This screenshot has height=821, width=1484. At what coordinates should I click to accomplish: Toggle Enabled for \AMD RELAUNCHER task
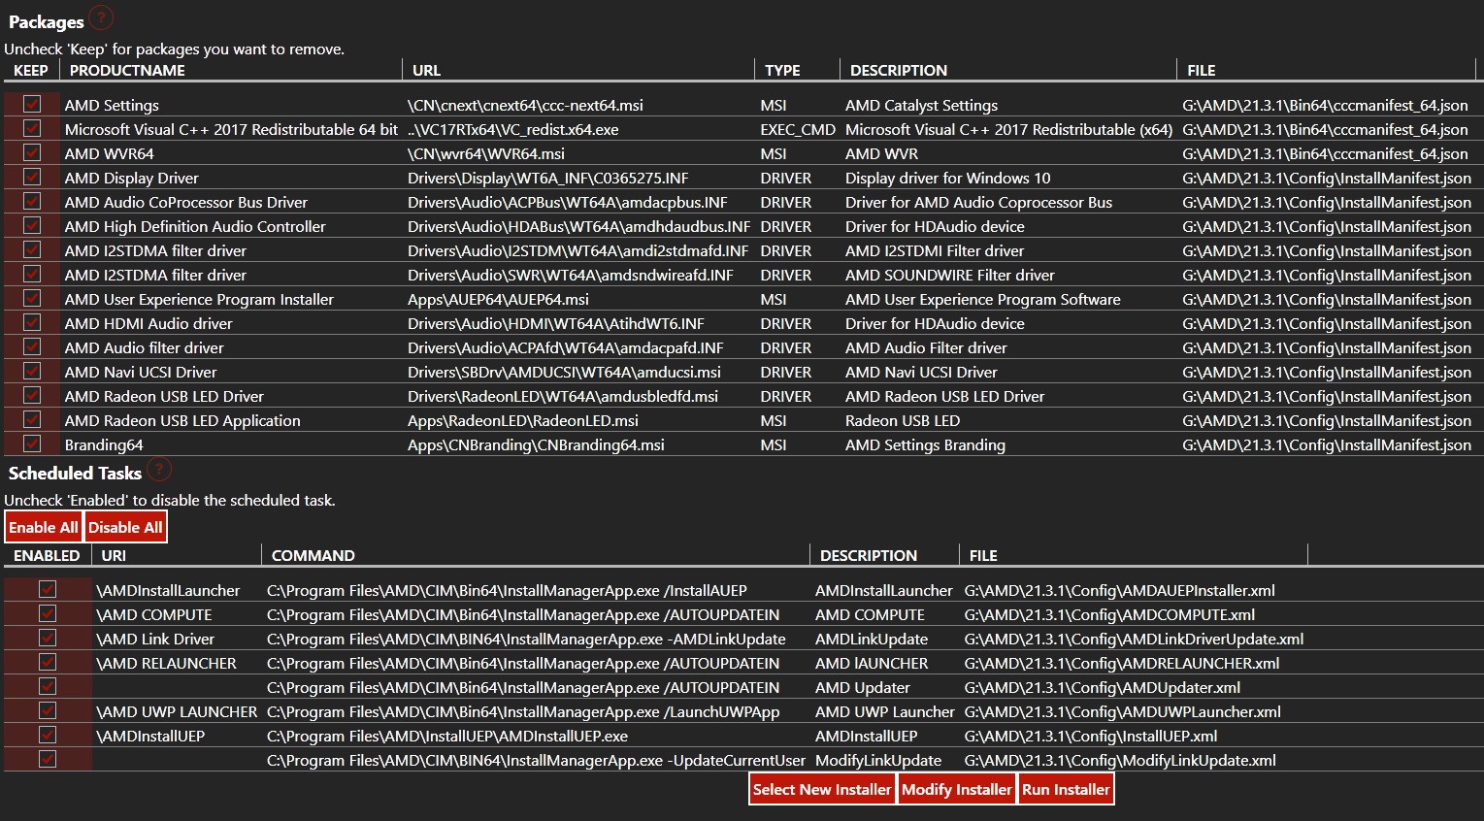click(48, 662)
